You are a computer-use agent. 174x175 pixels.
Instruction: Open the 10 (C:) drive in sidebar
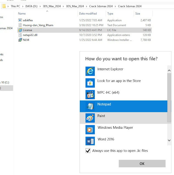(x=5, y=82)
